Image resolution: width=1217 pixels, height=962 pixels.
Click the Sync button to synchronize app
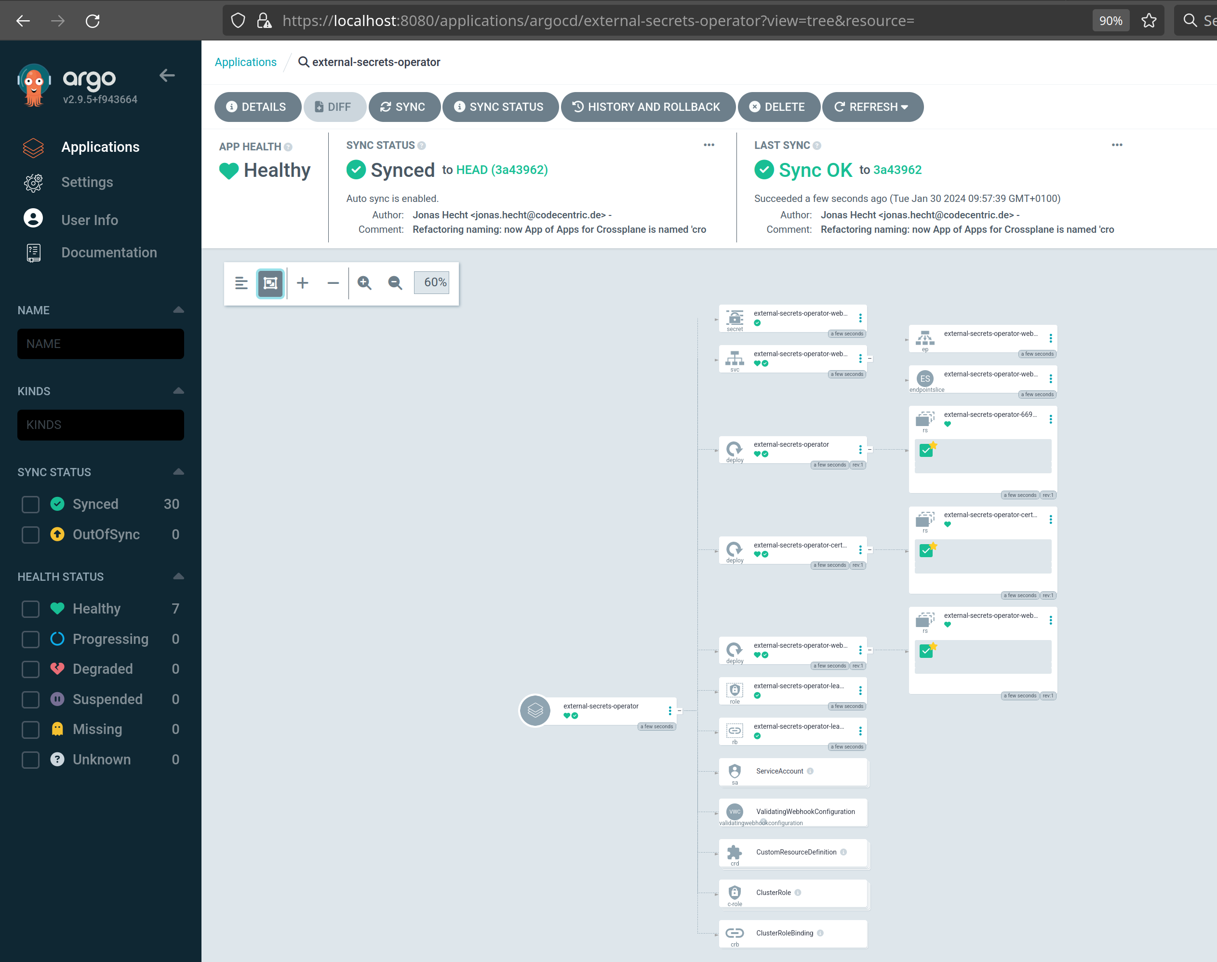(x=404, y=107)
